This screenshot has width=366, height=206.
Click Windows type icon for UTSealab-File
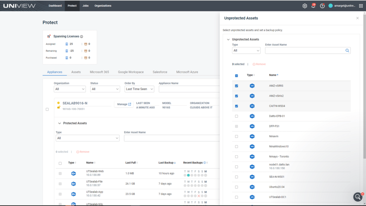[74, 183]
